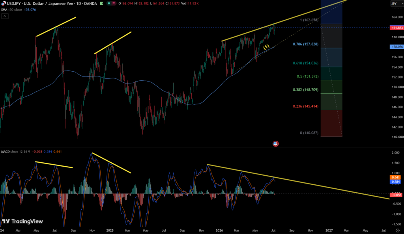The image size is (404, 234).
Task: Select the SMA 150 close indicator legend
Action: coord(11,9)
